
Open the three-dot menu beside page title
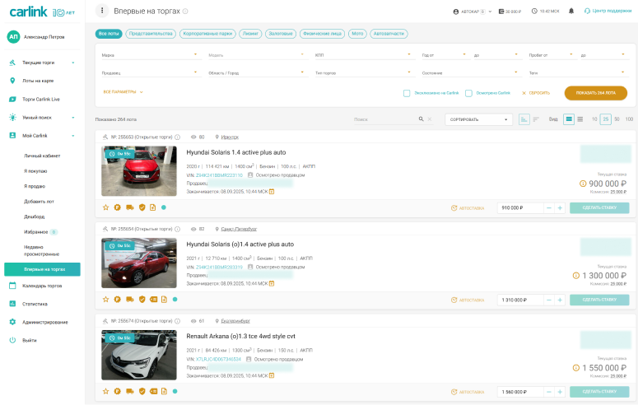[102, 11]
